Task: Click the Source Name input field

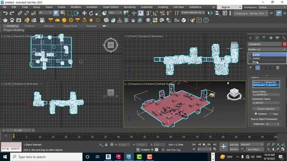Action: [266, 94]
